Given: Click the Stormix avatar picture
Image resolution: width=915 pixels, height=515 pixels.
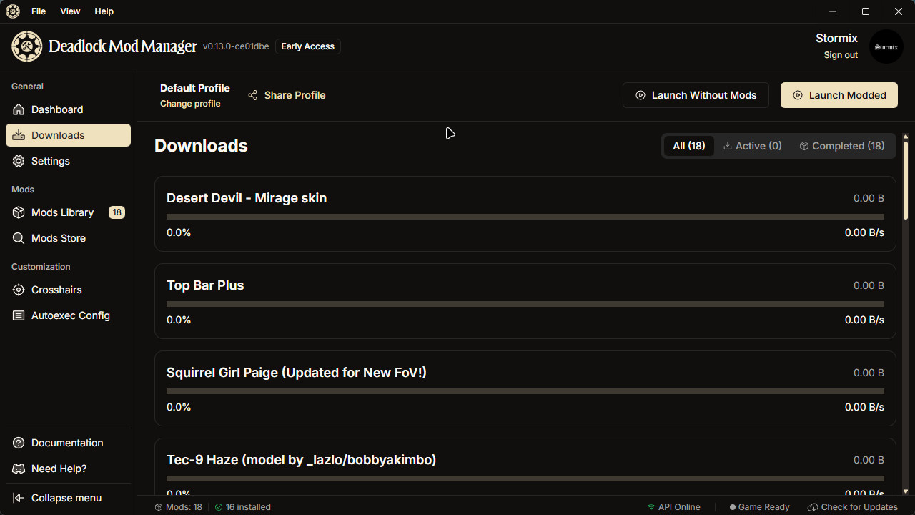Looking at the screenshot, I should (x=886, y=46).
